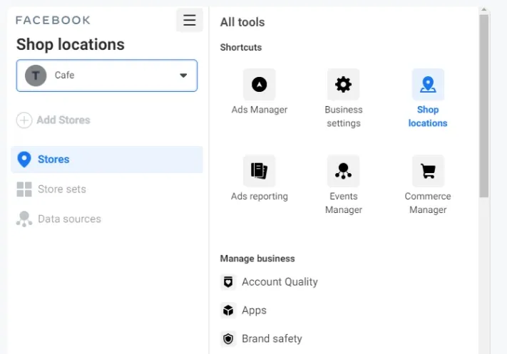507x354 pixels.
Task: Click the Events Manager label
Action: (344, 203)
